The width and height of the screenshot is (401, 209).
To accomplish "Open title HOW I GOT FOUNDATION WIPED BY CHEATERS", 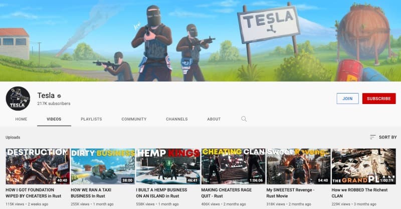I will coord(34,193).
